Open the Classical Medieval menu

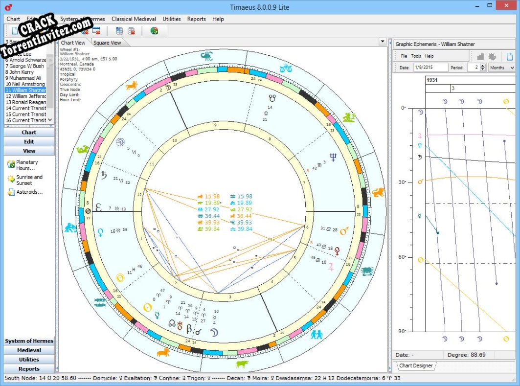134,19
